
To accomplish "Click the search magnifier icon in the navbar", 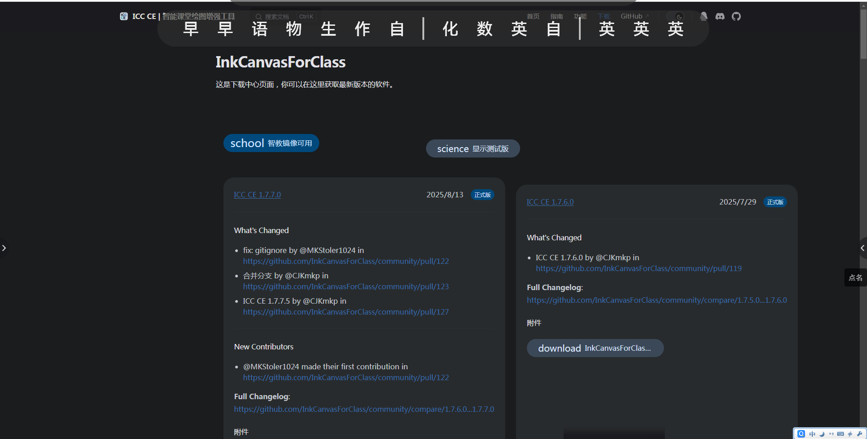I will [259, 17].
